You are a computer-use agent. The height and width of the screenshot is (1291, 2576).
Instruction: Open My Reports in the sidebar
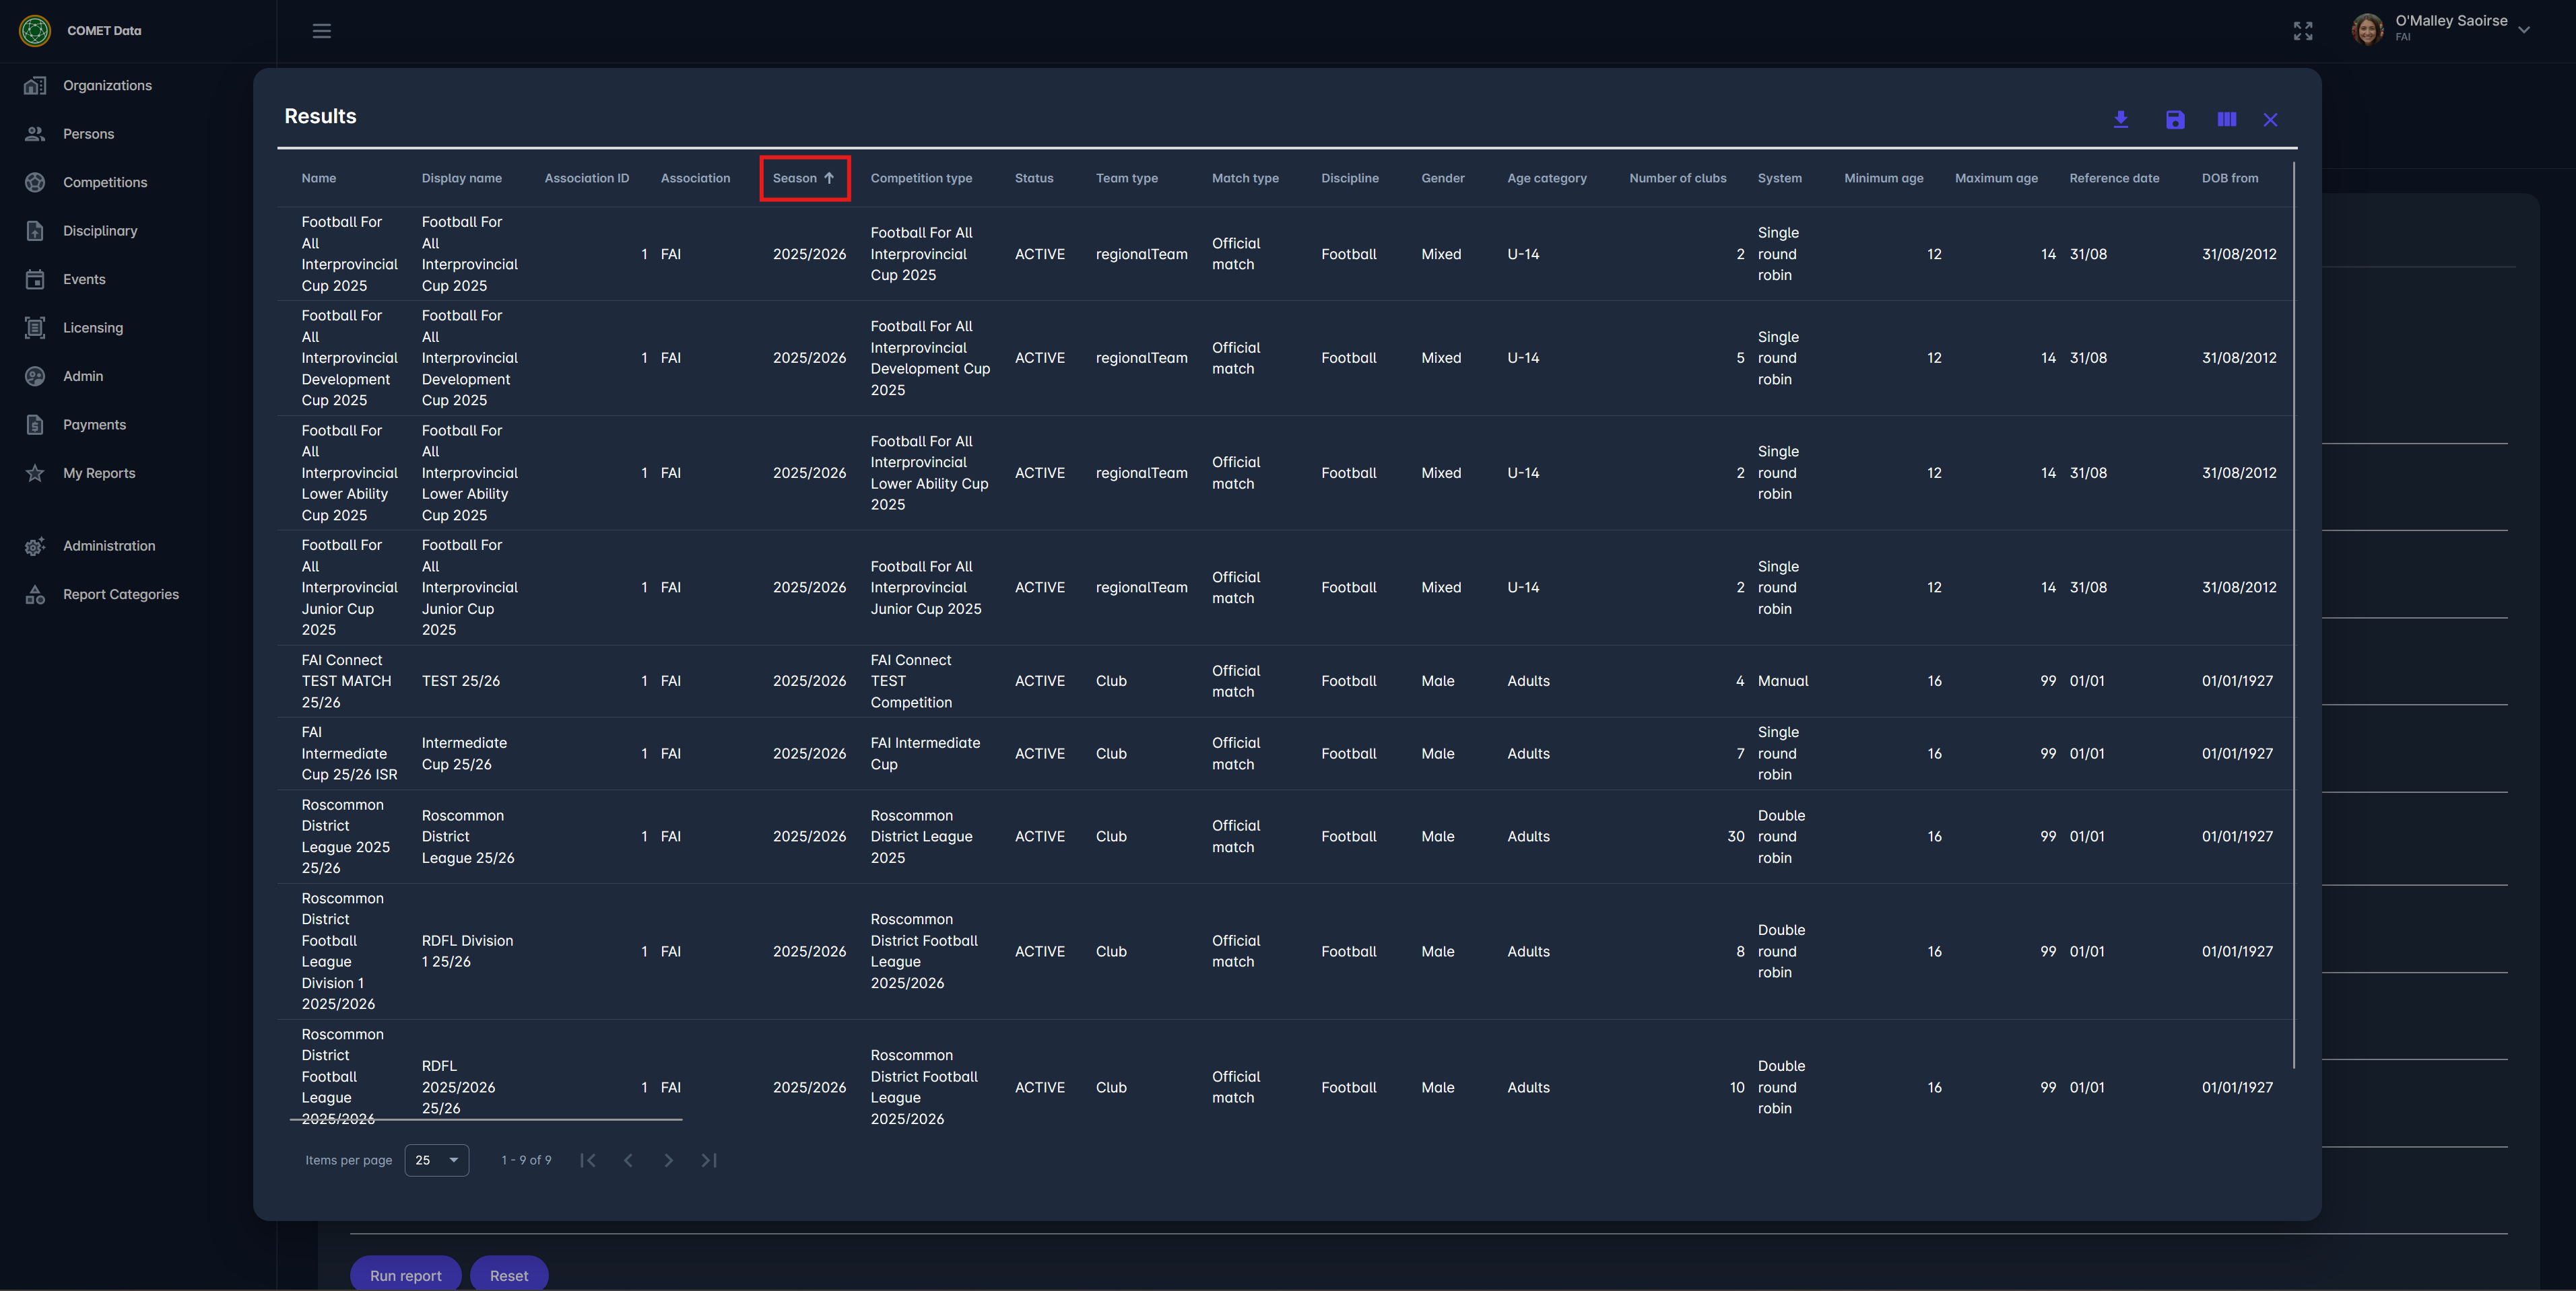(99, 473)
